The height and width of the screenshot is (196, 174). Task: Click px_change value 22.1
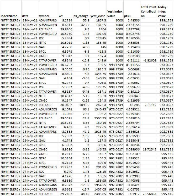tap(86, 118)
